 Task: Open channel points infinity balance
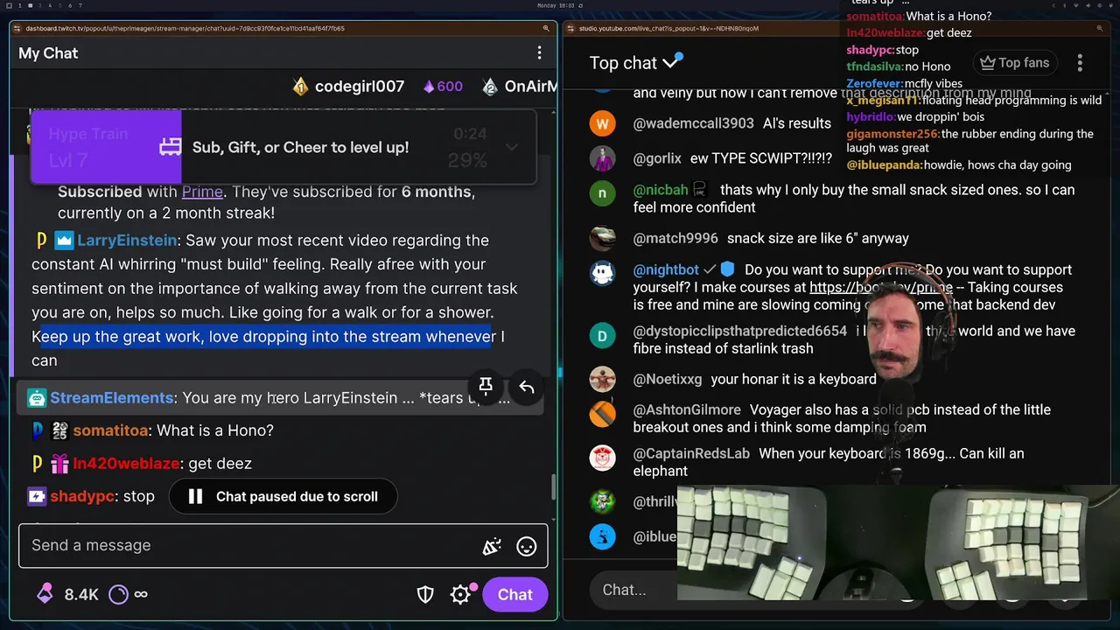tap(129, 594)
